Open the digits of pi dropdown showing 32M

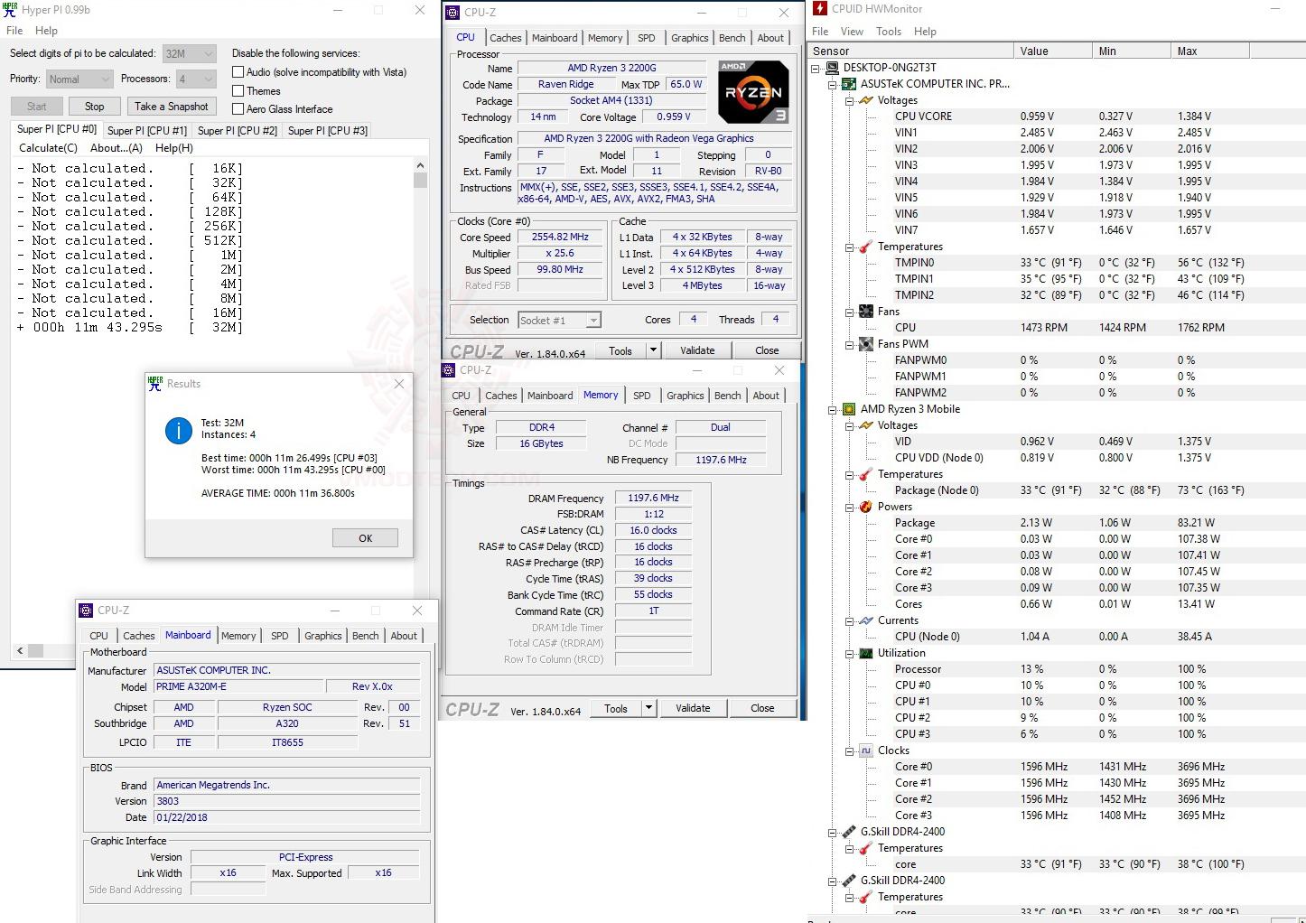210,52
